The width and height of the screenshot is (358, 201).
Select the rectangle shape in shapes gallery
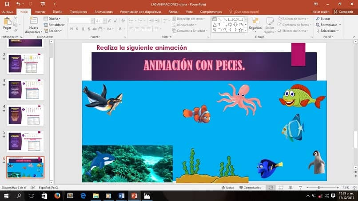231,20
